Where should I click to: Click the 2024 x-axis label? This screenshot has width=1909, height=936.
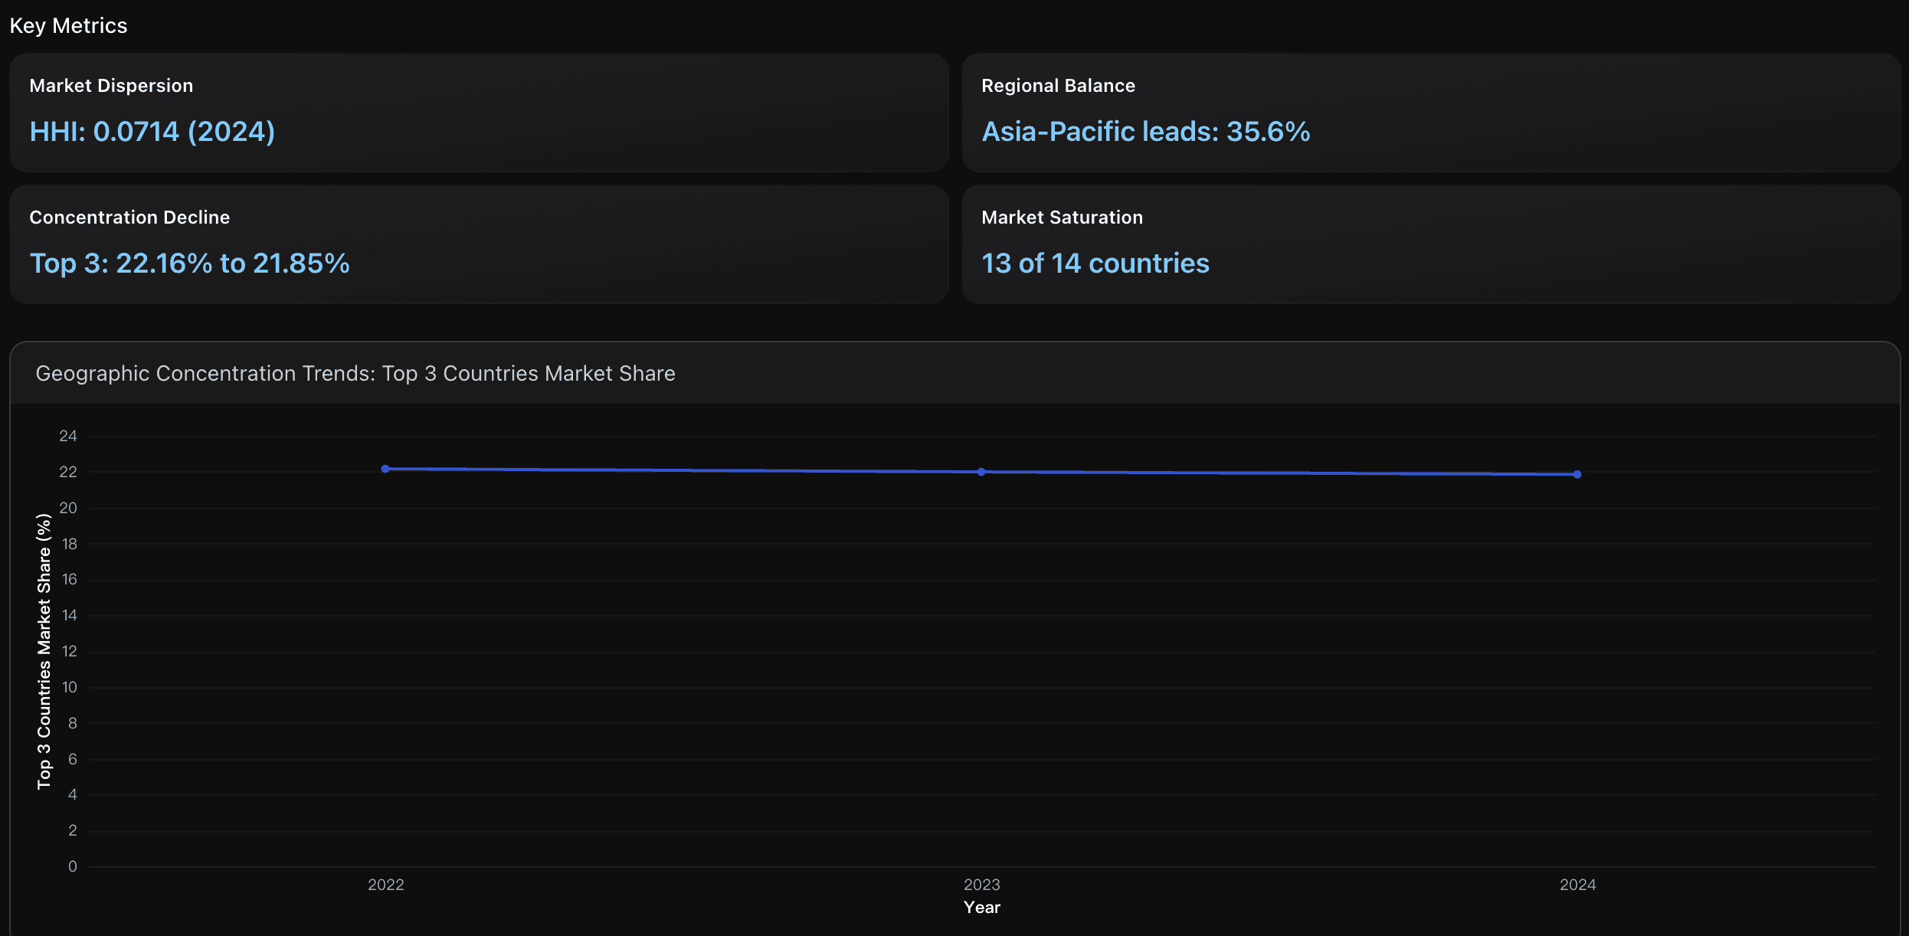(1577, 885)
